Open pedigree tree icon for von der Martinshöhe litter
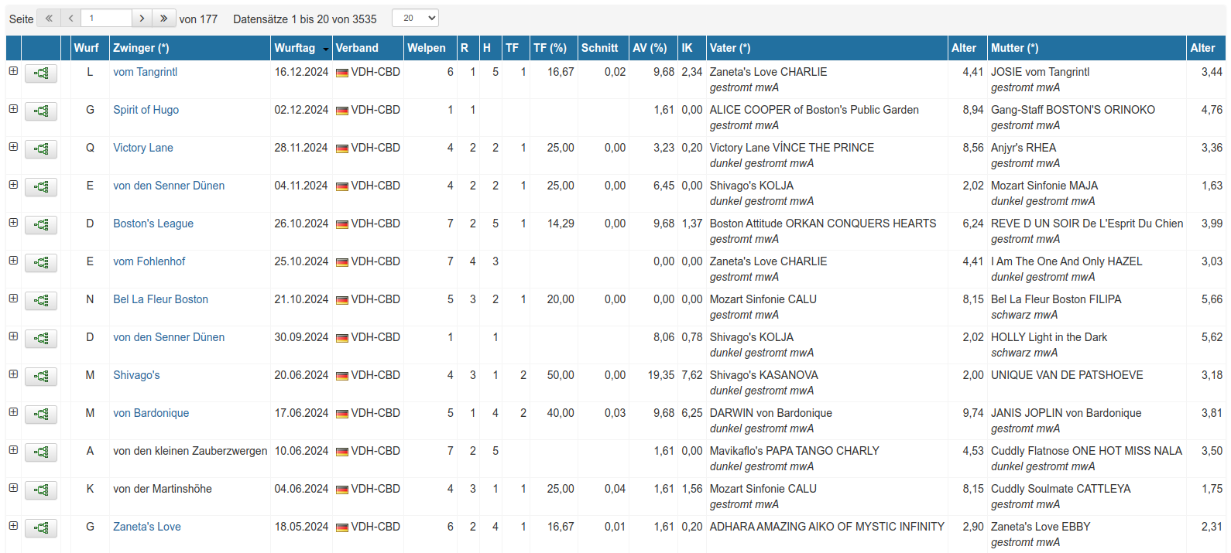The width and height of the screenshot is (1231, 553). 41,490
